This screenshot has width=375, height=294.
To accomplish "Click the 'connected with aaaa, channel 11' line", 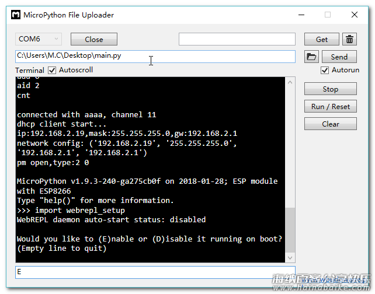I will pos(86,115).
